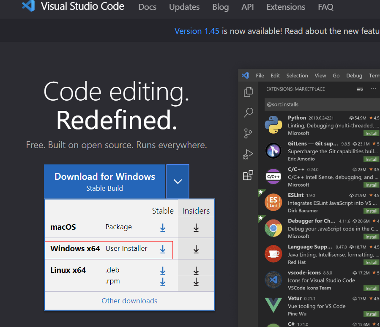Download Linux .deb Insiders build arrow
This screenshot has width=380, height=327.
[x=196, y=271]
